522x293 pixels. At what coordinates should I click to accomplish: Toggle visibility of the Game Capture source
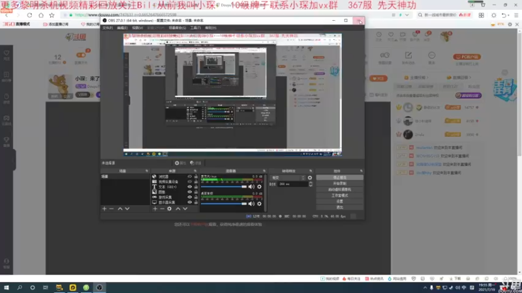(189, 197)
